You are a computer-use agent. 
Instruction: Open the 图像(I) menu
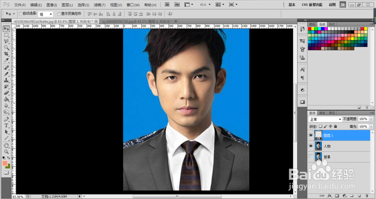click(52, 5)
